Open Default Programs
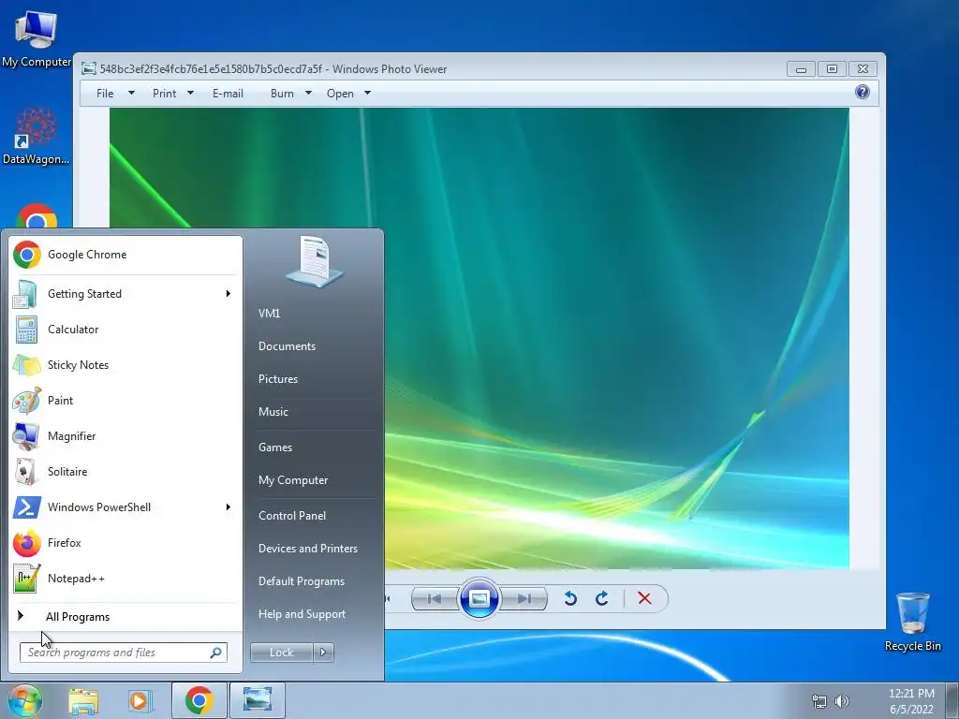Viewport: 959px width, 719px height. 315,581
